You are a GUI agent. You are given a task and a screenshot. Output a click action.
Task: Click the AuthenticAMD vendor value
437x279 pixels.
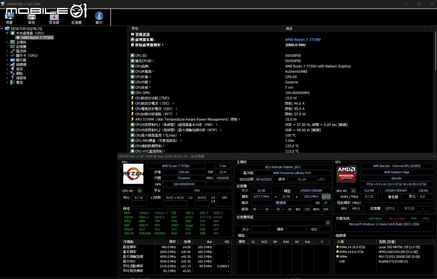(296, 72)
